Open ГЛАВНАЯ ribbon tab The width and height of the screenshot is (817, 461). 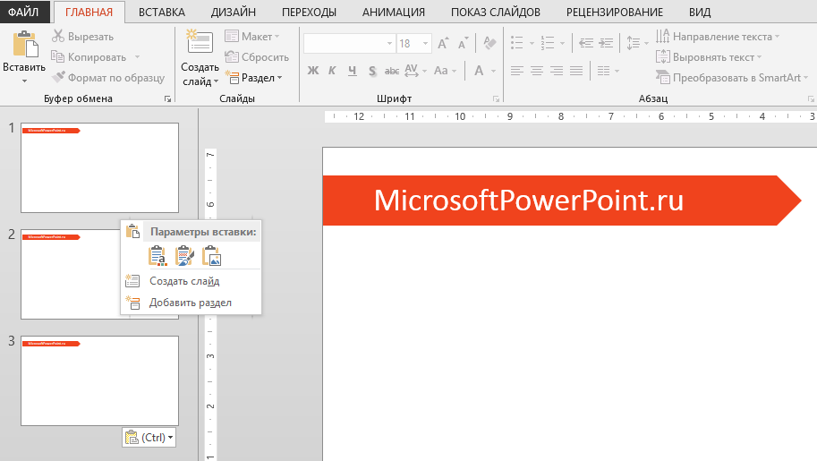coord(89,12)
